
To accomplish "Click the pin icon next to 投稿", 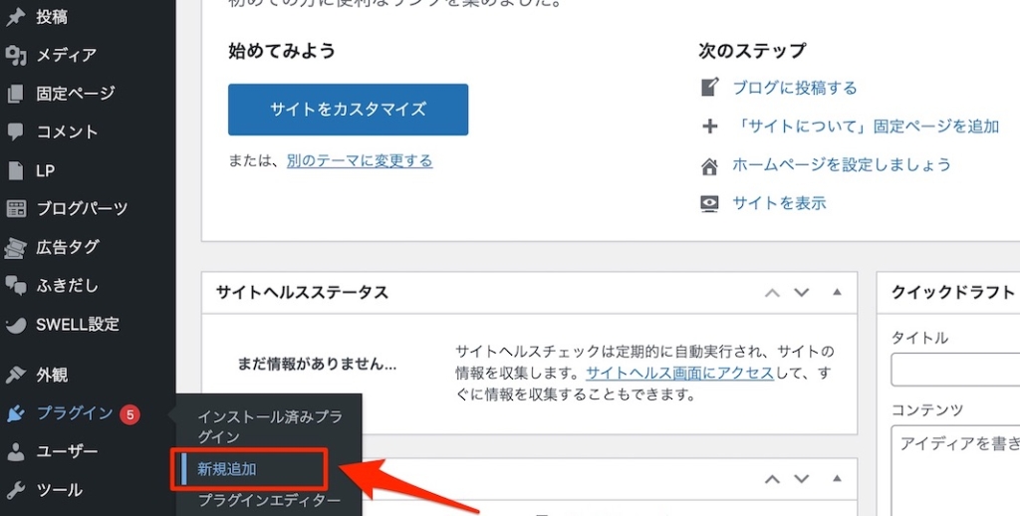I will click(16, 18).
